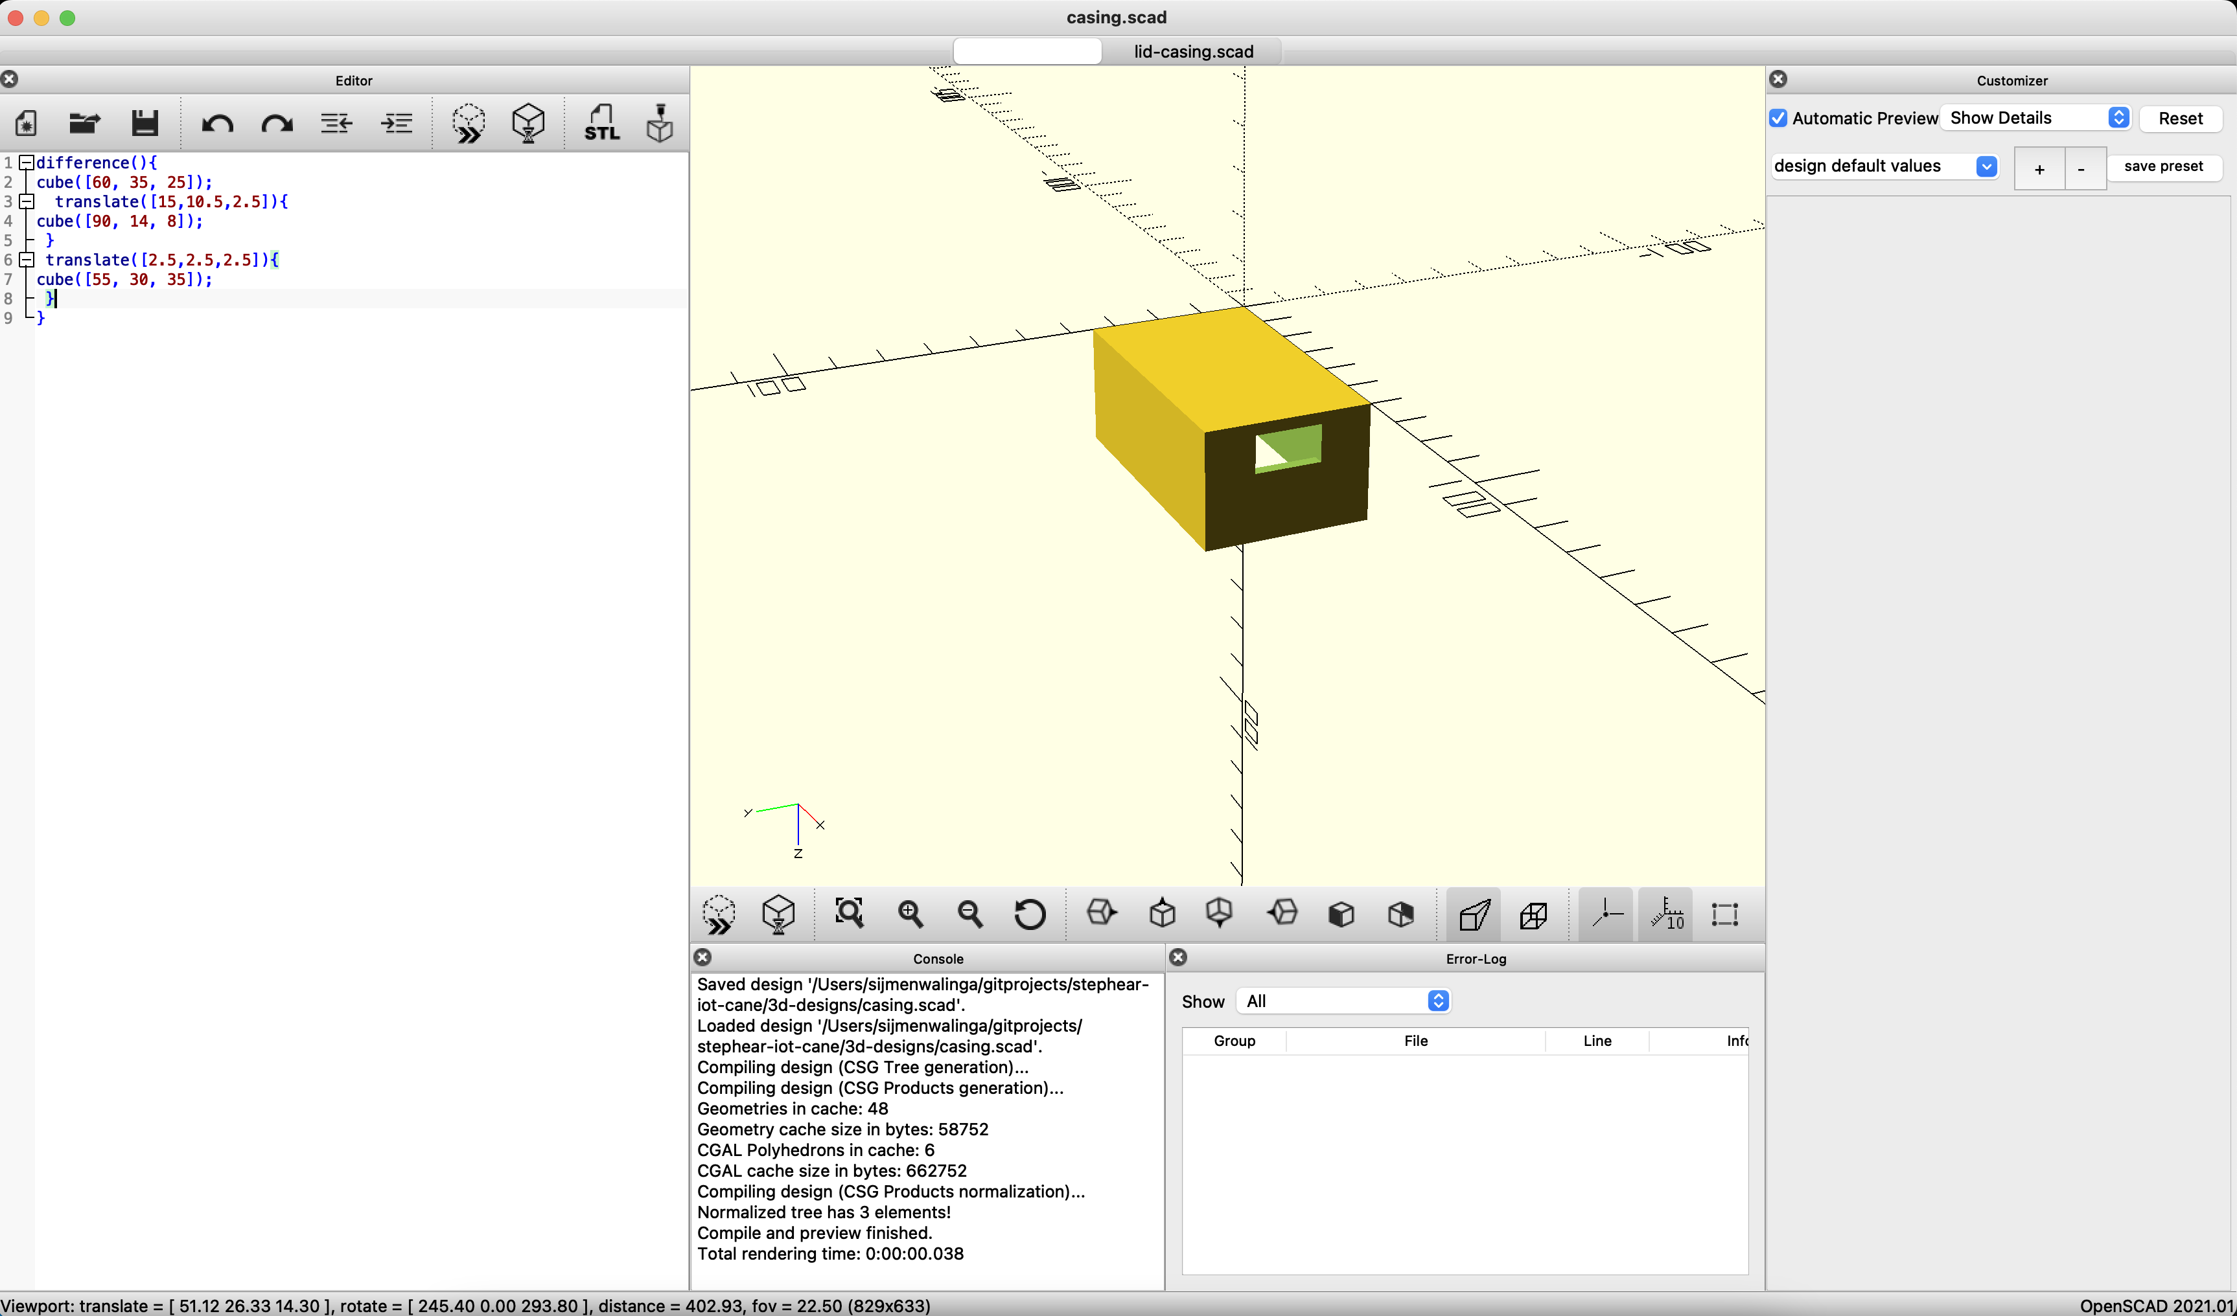Screen dimensions: 2237x1316
Task: Save the design with the floppy disk icon
Action: click(x=145, y=122)
